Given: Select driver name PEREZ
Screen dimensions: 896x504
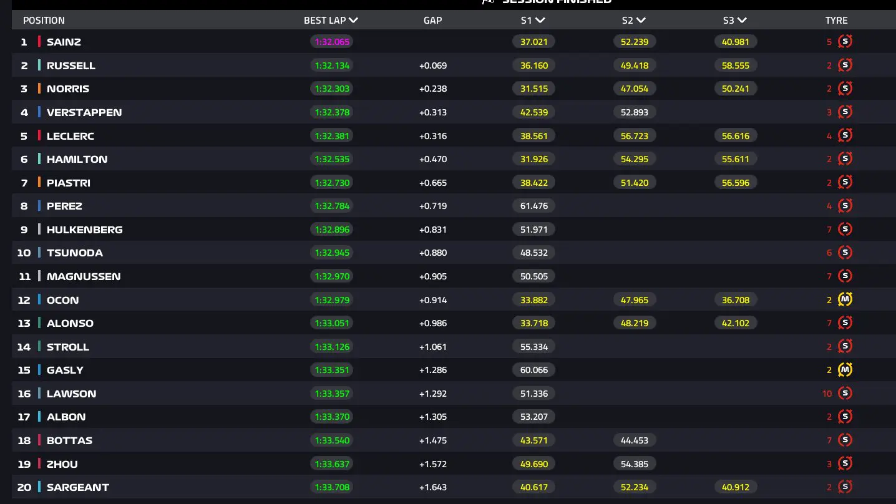Looking at the screenshot, I should tap(64, 206).
